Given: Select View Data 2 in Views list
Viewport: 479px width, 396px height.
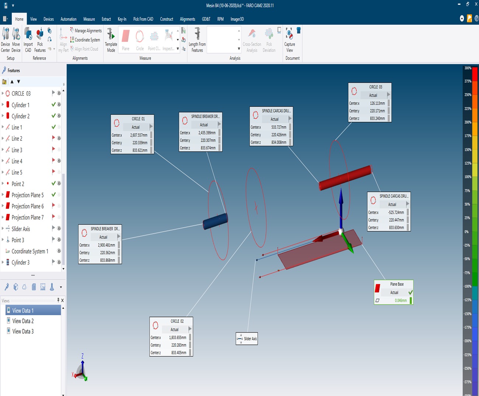Looking at the screenshot, I should click(23, 321).
